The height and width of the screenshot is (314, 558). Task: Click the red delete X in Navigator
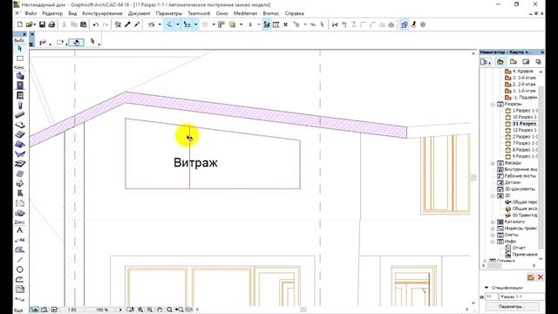[541, 277]
